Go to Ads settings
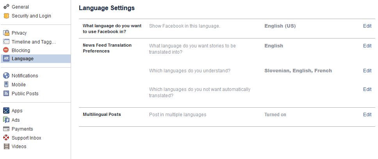The image size is (378, 159). pos(16,120)
